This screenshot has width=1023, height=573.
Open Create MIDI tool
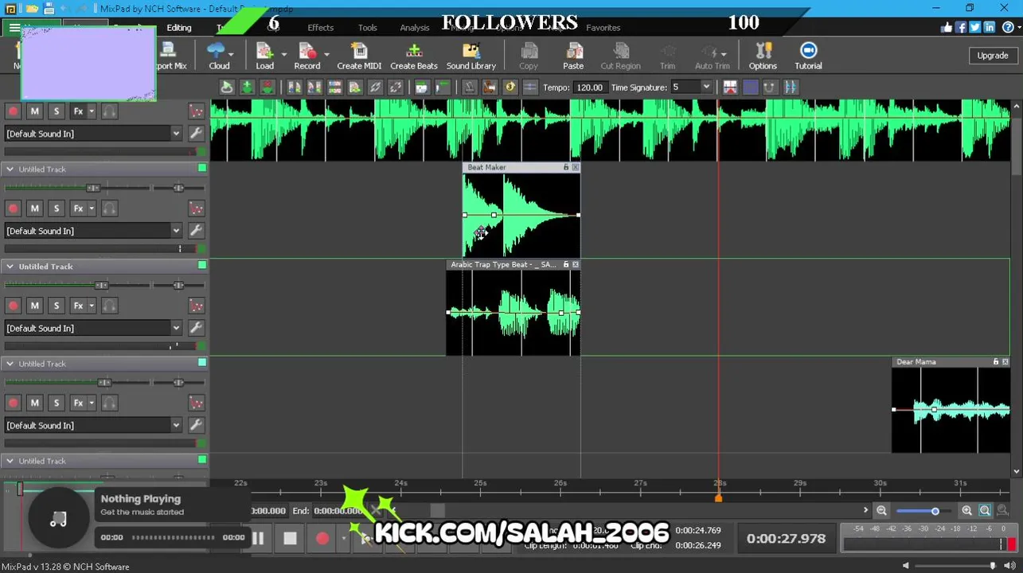tap(359, 56)
